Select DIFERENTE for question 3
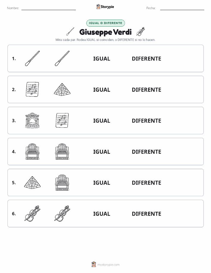 tap(146, 121)
